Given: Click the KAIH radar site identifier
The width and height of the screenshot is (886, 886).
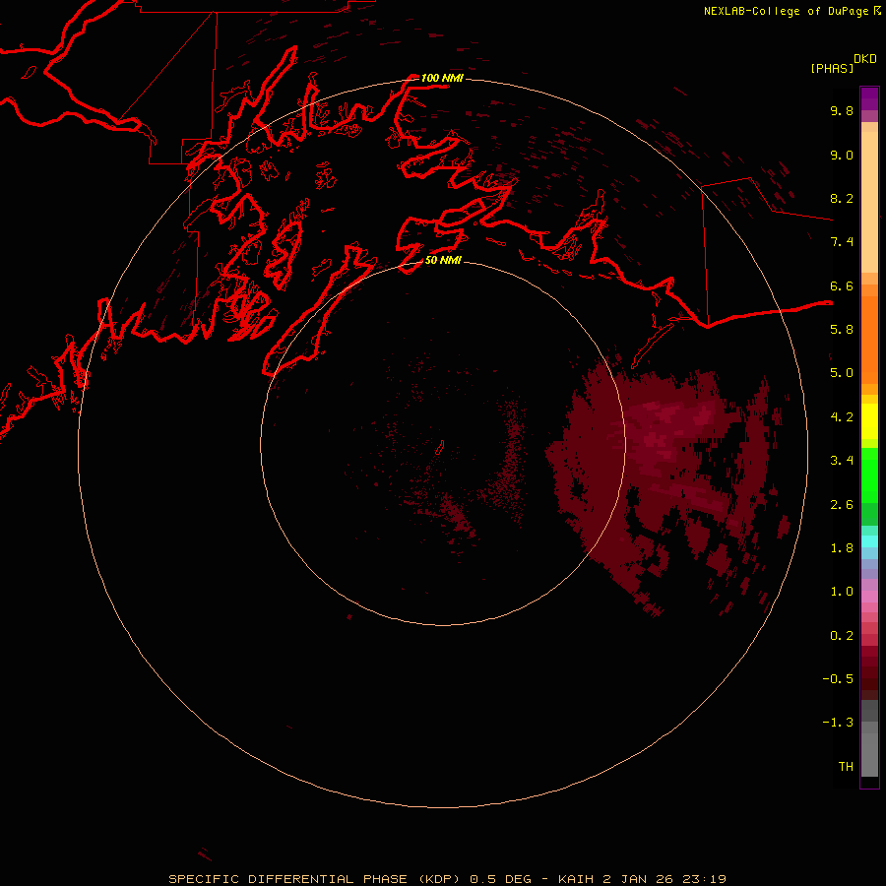Looking at the screenshot, I should pyautogui.click(x=575, y=879).
